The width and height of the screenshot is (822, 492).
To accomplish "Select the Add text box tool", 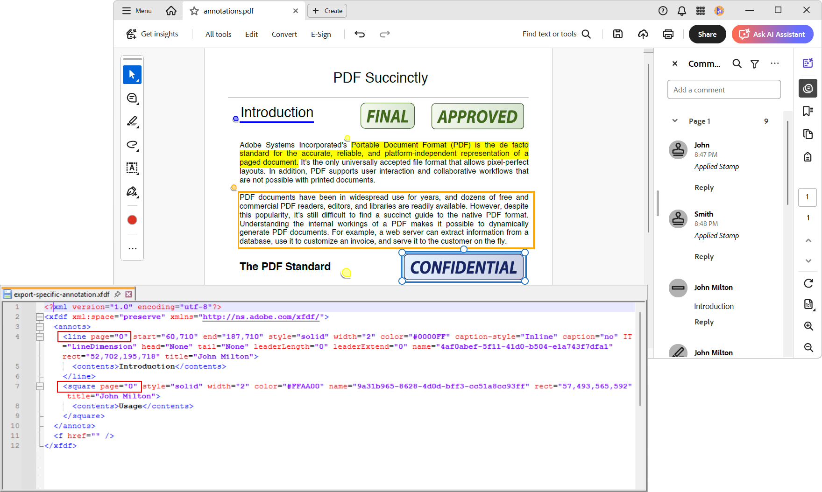I will pyautogui.click(x=132, y=169).
